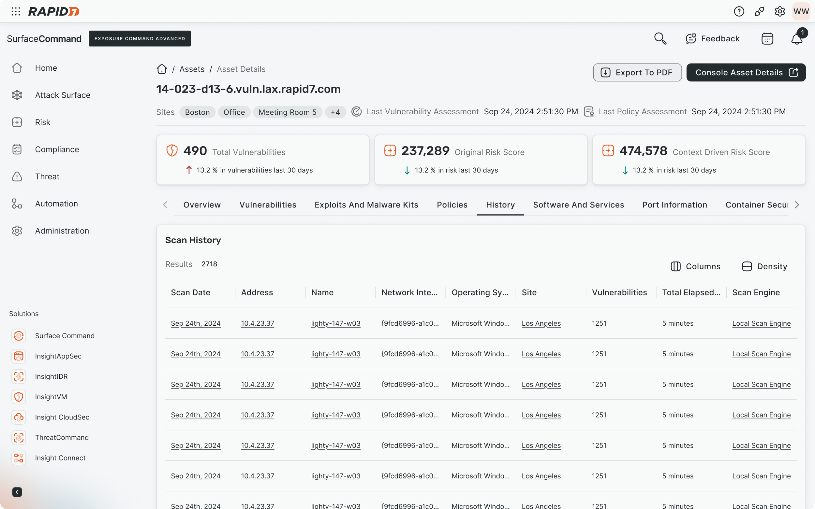Open the Density options
This screenshot has width=815, height=509.
click(x=764, y=266)
